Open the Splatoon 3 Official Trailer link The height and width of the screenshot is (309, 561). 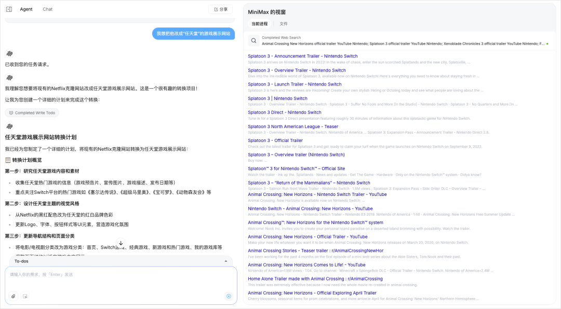tap(275, 140)
